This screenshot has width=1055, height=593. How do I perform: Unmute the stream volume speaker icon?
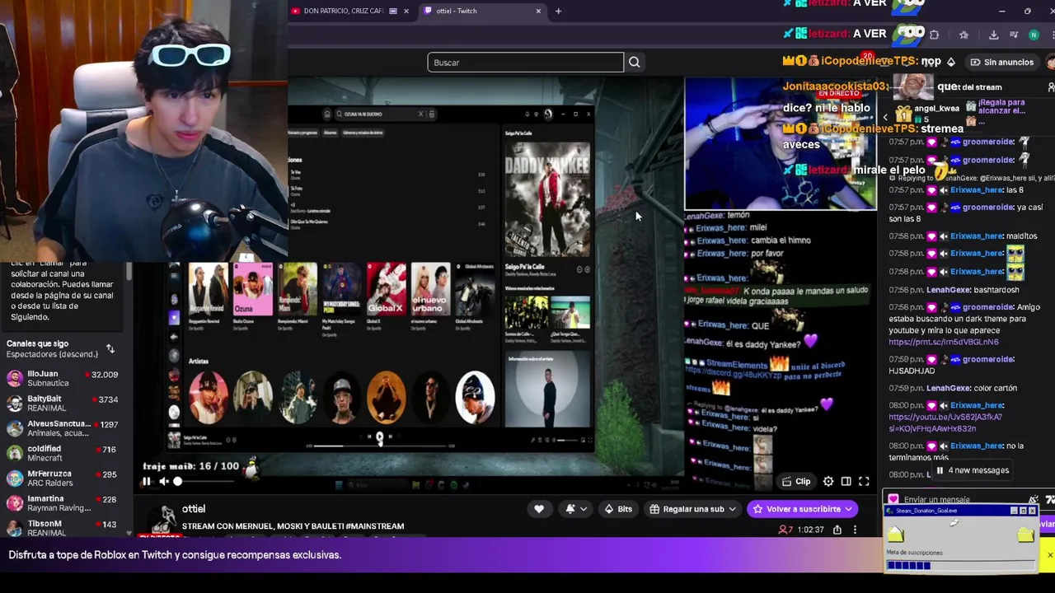[x=163, y=481]
